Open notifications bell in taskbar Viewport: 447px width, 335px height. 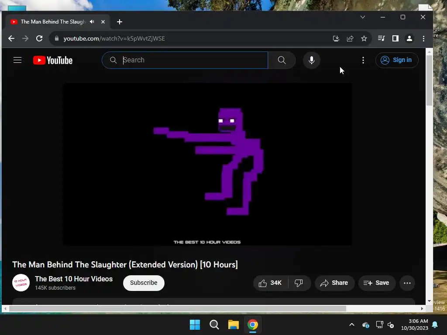coord(435,325)
